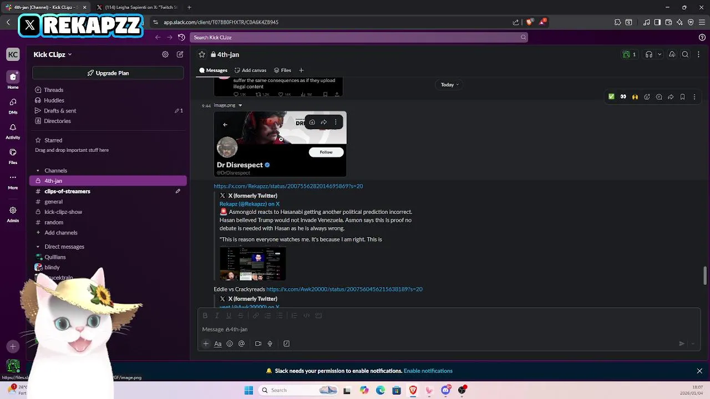Open Activity in left rail

(13, 131)
